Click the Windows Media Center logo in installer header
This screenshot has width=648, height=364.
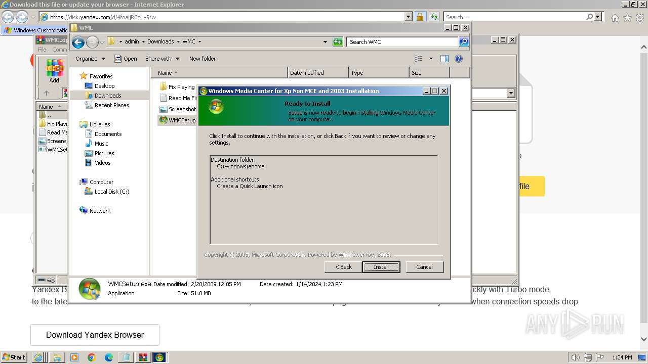pos(216,106)
